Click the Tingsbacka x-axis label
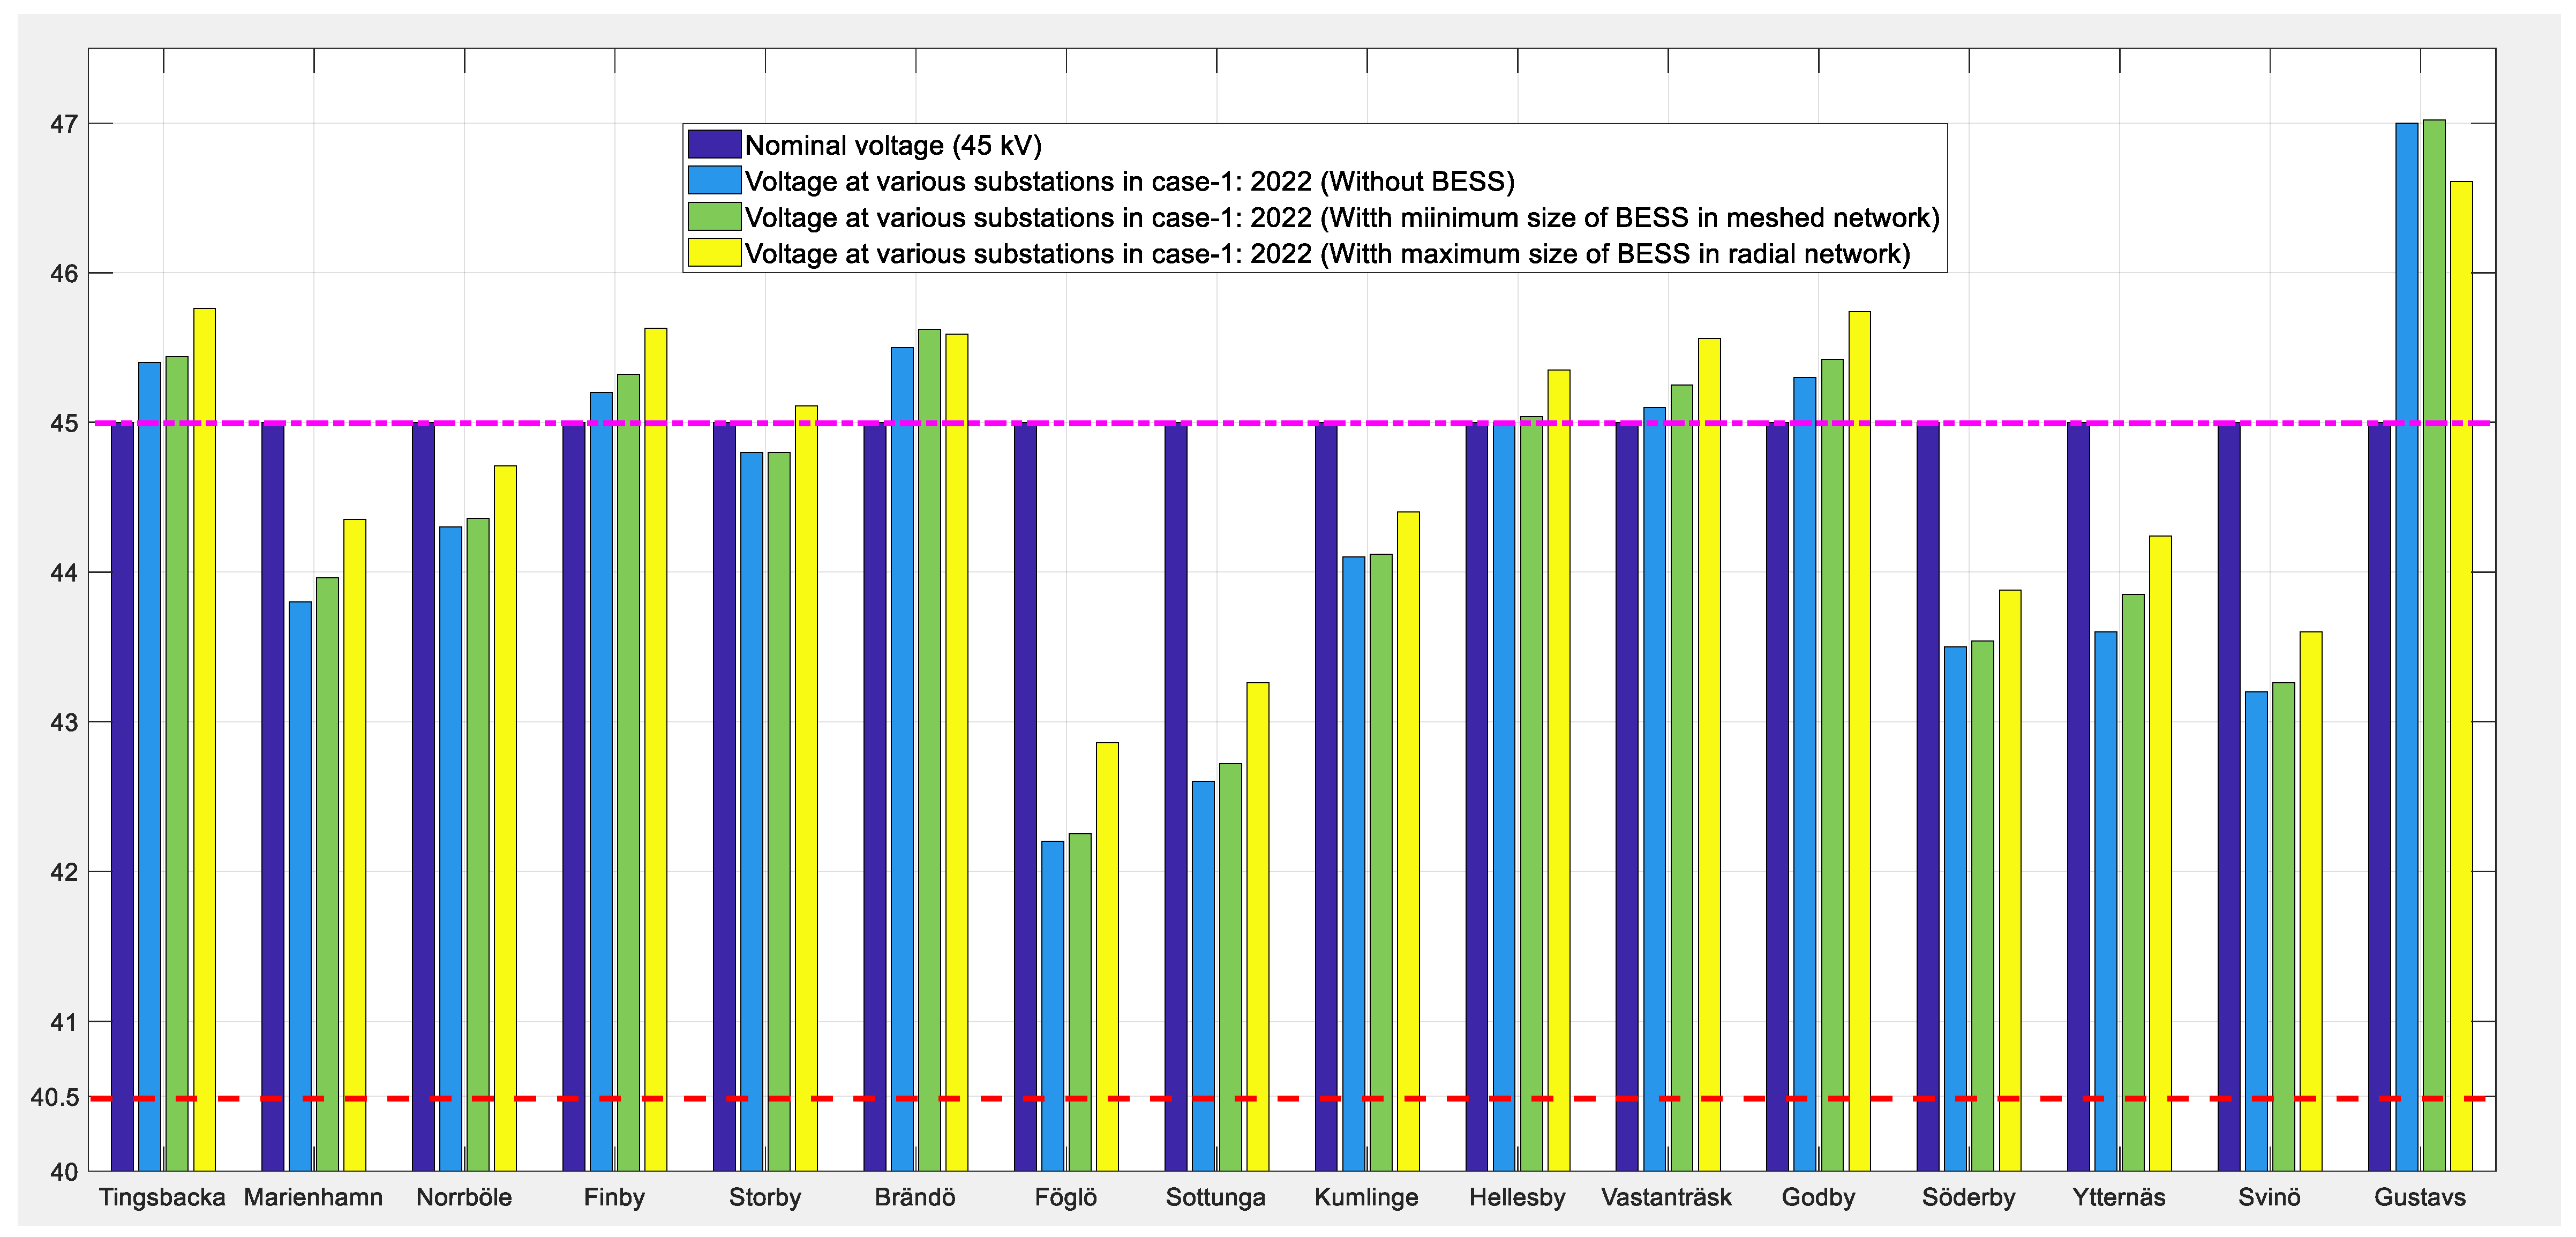The height and width of the screenshot is (1237, 2576). pos(162,1197)
